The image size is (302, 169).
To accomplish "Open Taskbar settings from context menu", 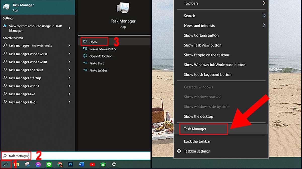I will pos(197,151).
